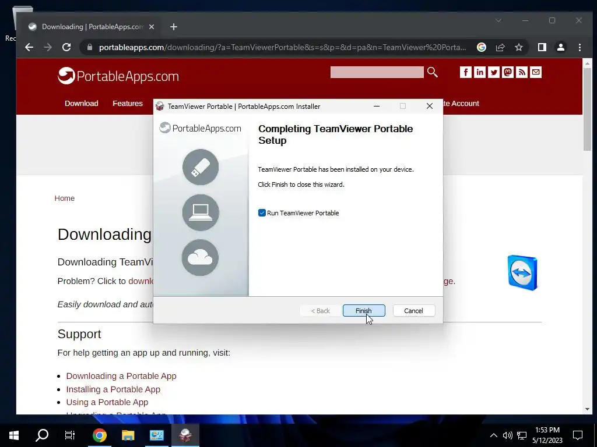The height and width of the screenshot is (447, 597).
Task: Open 'Installing a Portable App' support link
Action: tap(113, 389)
